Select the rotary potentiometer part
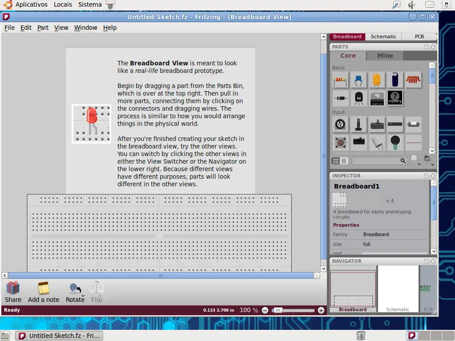The image size is (455, 341). [340, 124]
